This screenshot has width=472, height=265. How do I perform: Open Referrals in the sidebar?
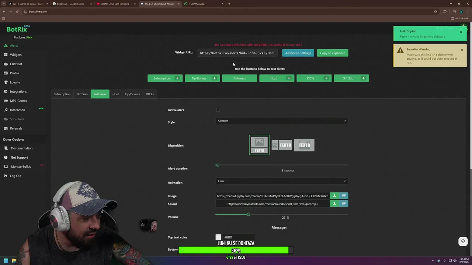click(16, 128)
